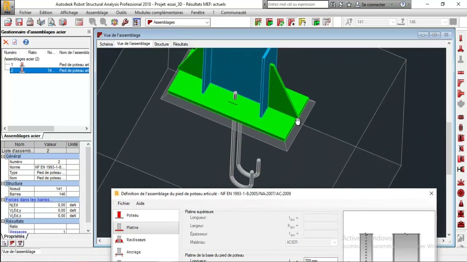Screen dimensions: 467x262
Task: Collapse the Général properties group
Action: click(3, 156)
